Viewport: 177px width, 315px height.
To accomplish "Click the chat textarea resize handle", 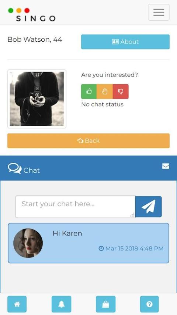I will pyautogui.click(x=132, y=215).
